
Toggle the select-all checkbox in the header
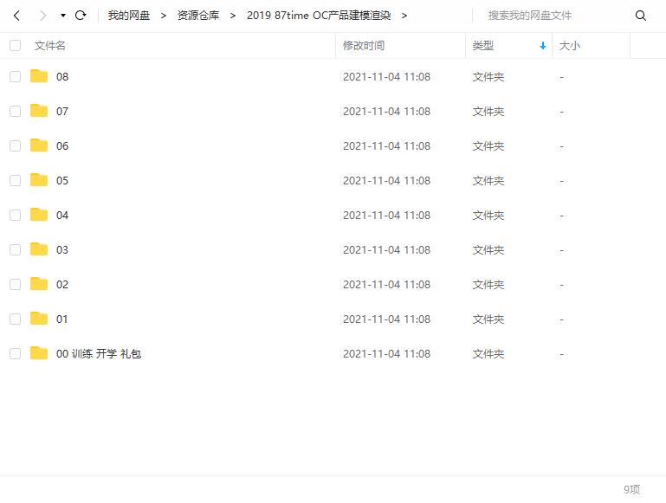point(16,45)
